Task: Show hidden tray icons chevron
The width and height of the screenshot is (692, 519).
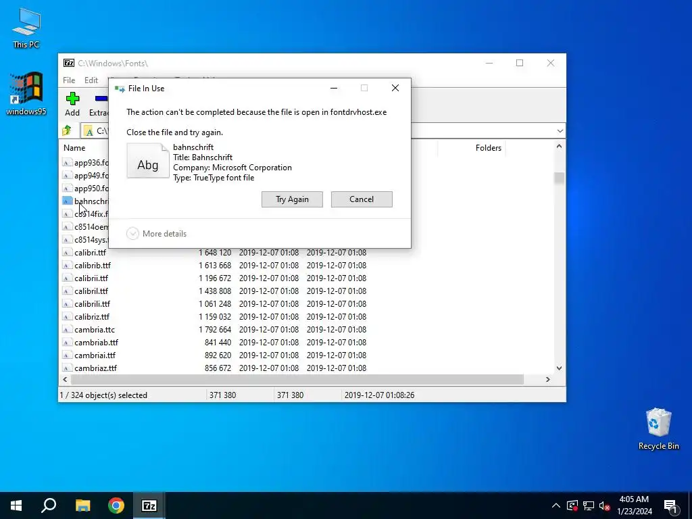Action: pyautogui.click(x=556, y=505)
